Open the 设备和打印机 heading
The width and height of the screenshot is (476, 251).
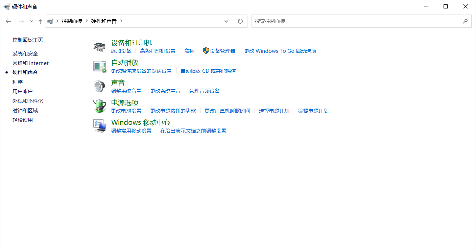pos(132,43)
